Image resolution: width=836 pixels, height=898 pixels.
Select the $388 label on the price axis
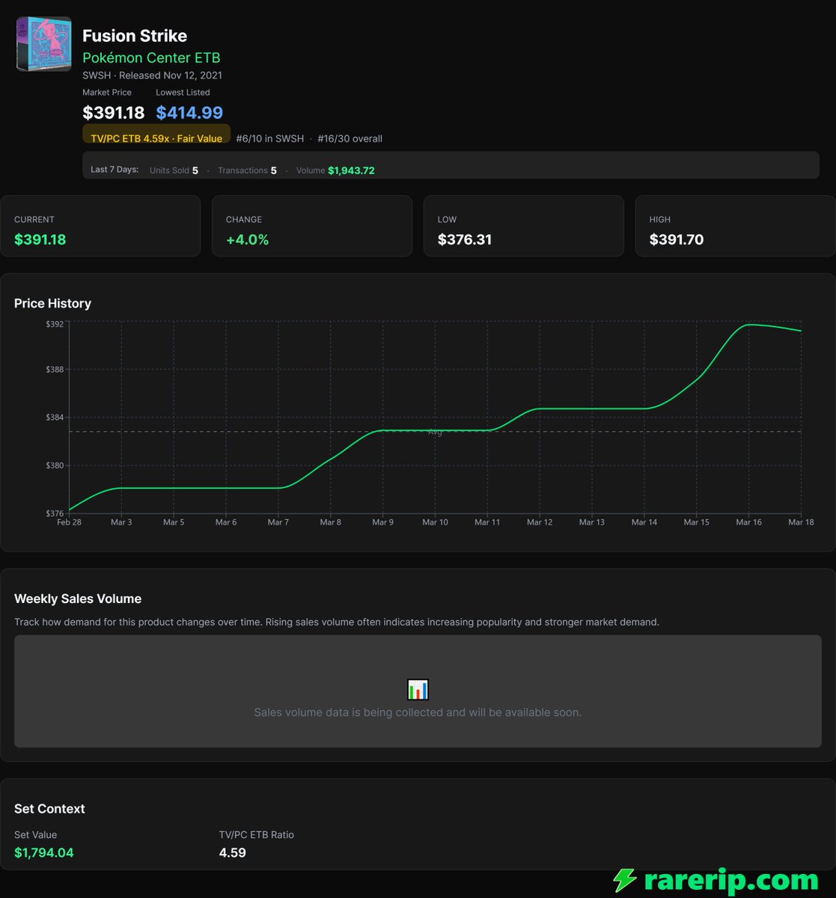click(x=55, y=370)
